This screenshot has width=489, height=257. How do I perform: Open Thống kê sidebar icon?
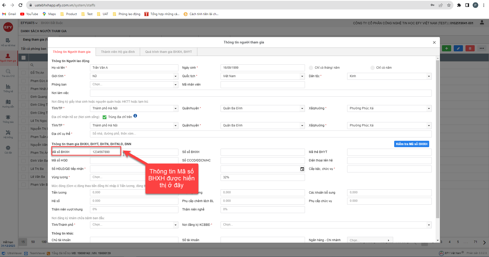pos(8,88)
